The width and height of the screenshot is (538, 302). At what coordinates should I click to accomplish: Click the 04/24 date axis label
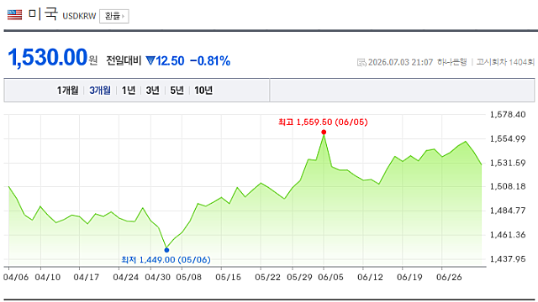pos(126,278)
